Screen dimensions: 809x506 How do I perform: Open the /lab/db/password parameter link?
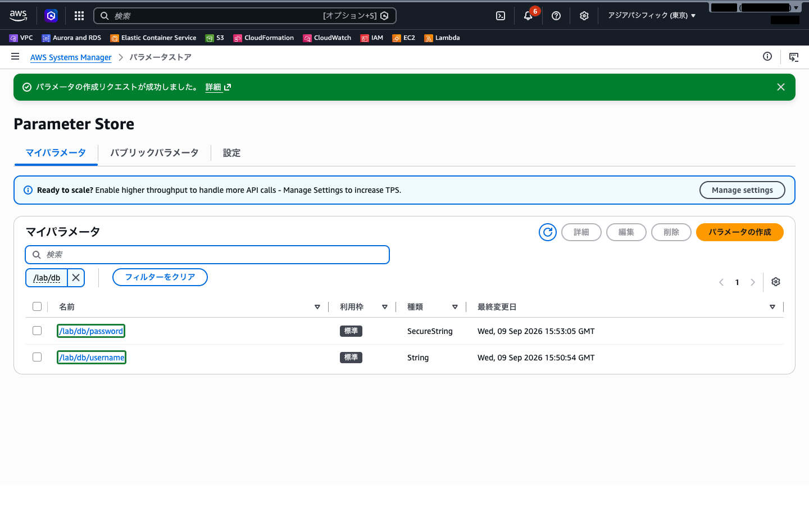coord(91,331)
